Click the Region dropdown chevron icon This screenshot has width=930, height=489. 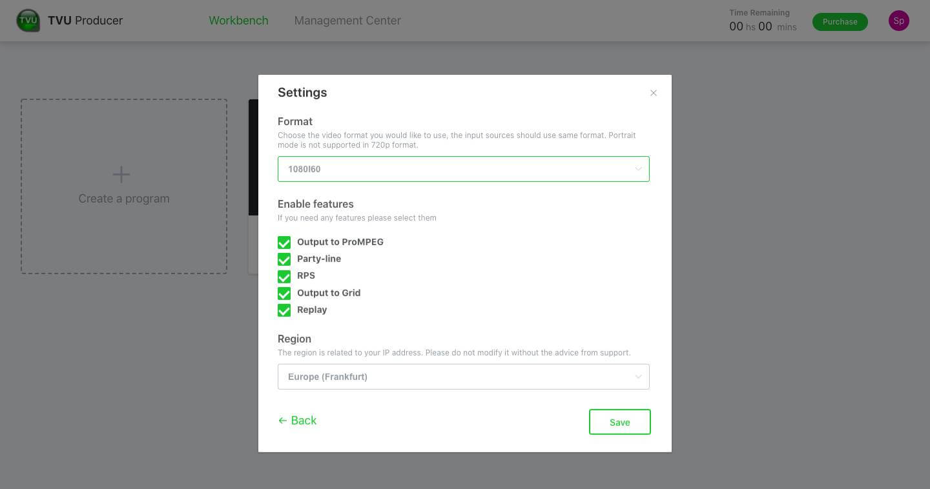click(639, 376)
